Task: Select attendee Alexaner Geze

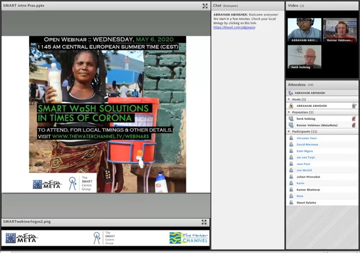Action: tap(307, 138)
